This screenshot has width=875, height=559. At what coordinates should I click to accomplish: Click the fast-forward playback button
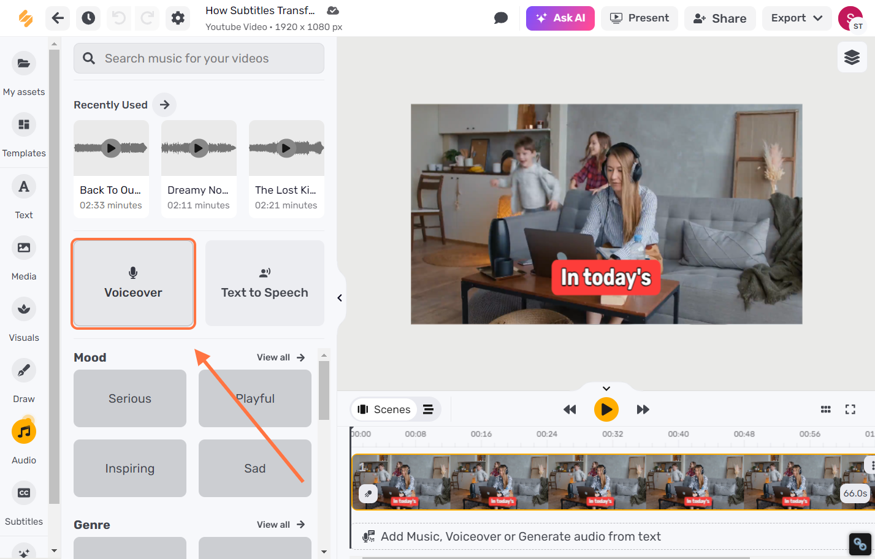pyautogui.click(x=643, y=409)
